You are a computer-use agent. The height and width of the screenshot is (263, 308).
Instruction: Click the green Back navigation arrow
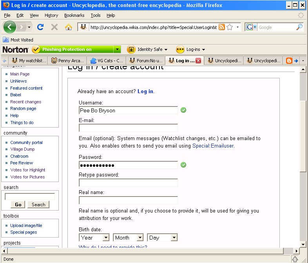[x=9, y=27]
